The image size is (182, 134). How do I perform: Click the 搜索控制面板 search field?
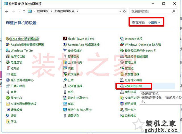153,11
